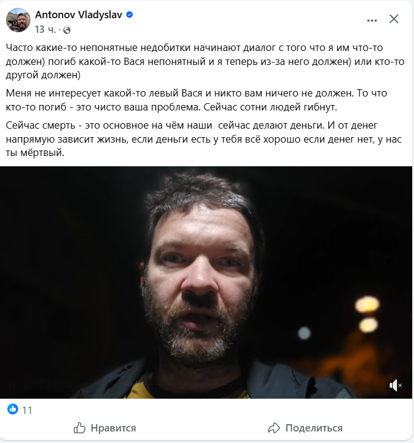Click the paragraph starting Меня не интересует
This screenshot has width=414, height=443.
196,100
